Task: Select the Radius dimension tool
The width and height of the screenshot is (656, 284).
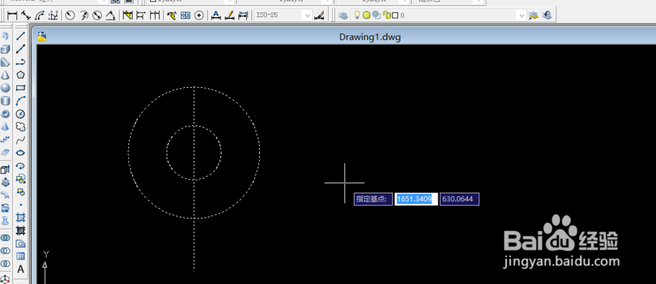Action: 70,16
